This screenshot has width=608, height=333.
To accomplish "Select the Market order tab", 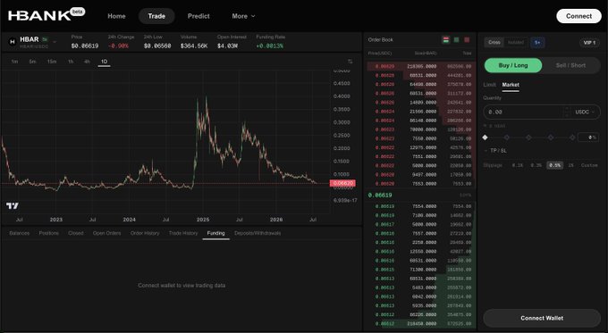I will pyautogui.click(x=511, y=85).
